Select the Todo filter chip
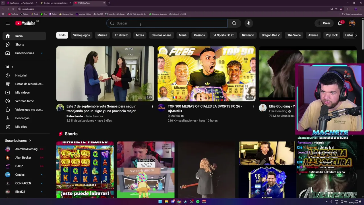Screen dimensions: 364x205 [x=62, y=35]
